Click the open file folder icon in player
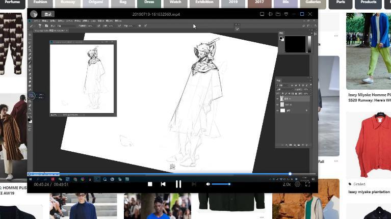Image resolution: width=391 pixels, height=219 pixels. 278,14
